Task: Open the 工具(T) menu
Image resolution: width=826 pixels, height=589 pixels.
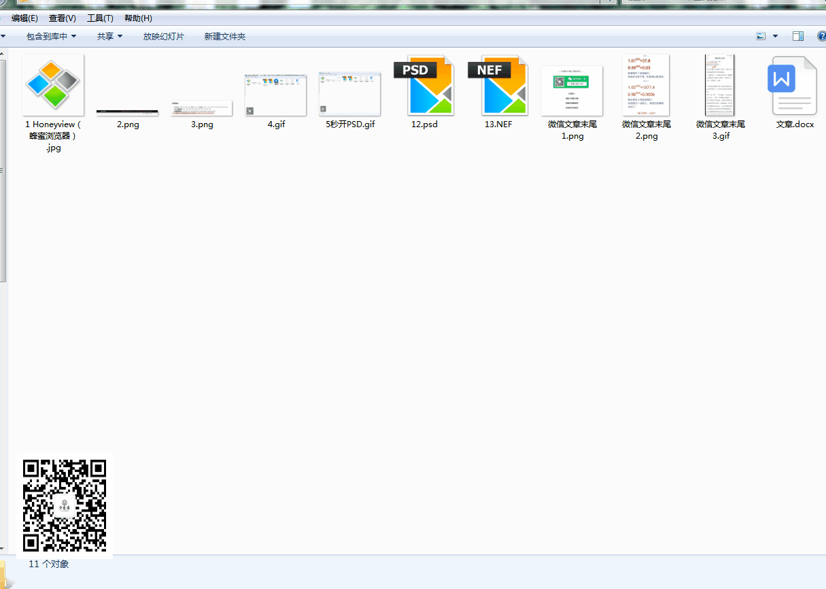Action: pyautogui.click(x=100, y=18)
